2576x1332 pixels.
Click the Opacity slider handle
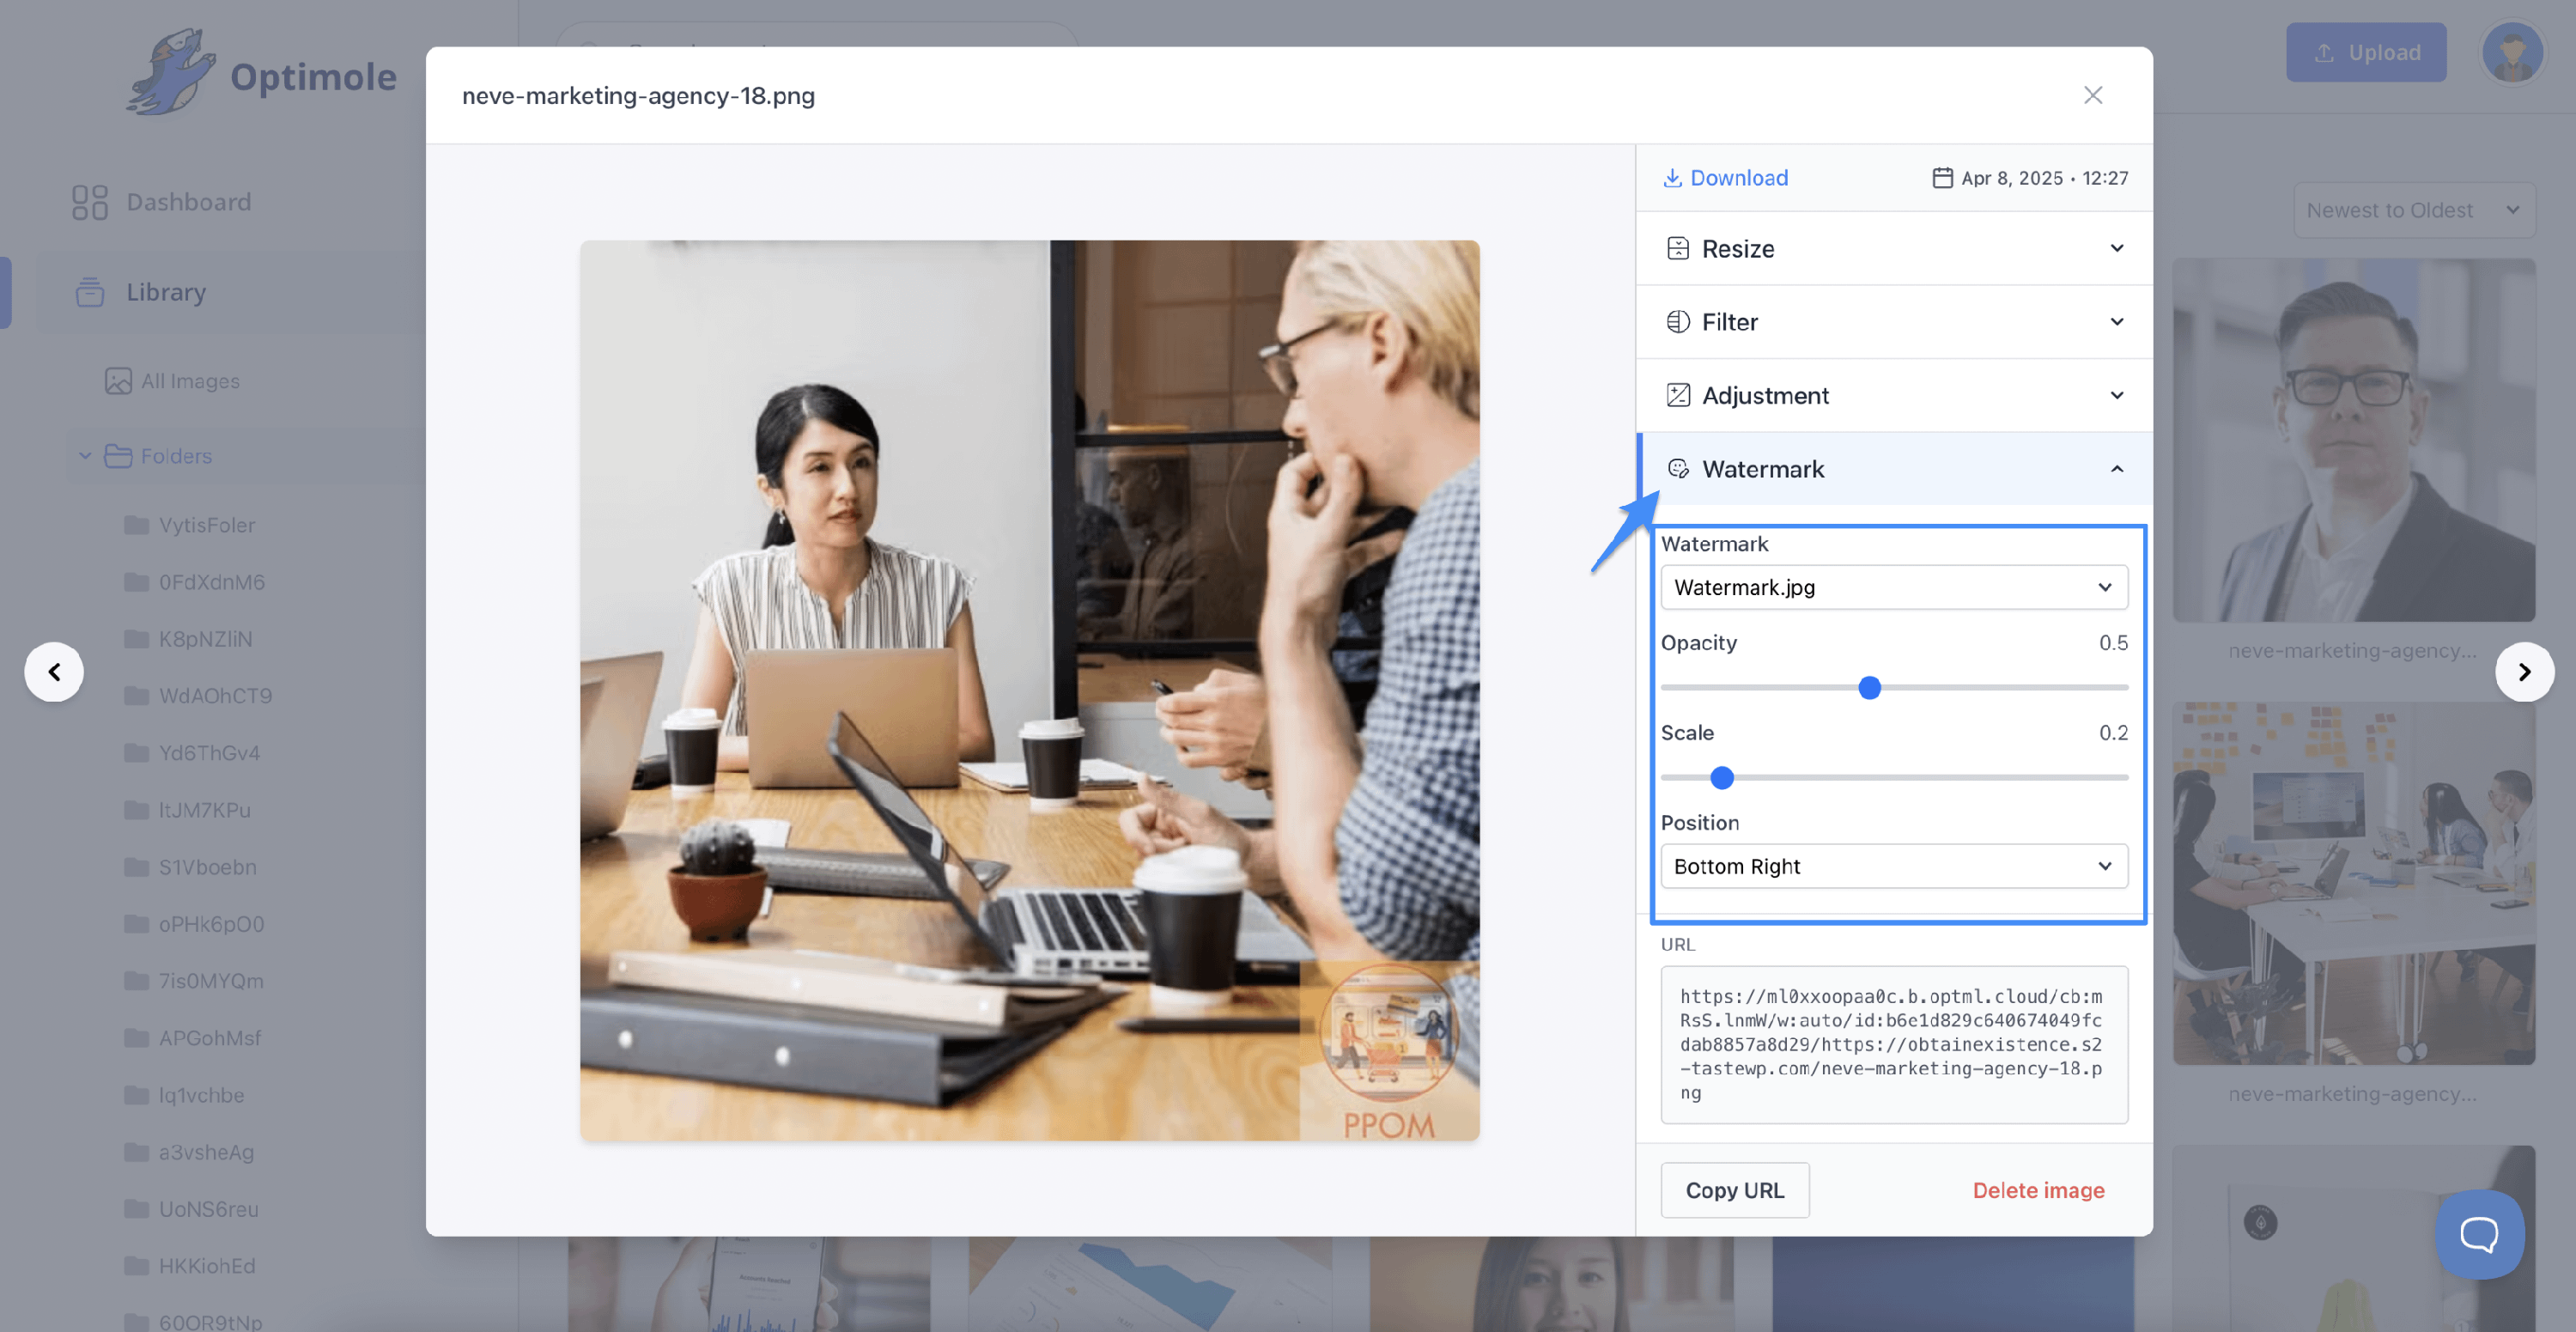point(1869,688)
